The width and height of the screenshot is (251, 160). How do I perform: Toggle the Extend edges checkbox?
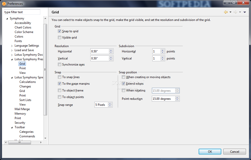click(123, 83)
